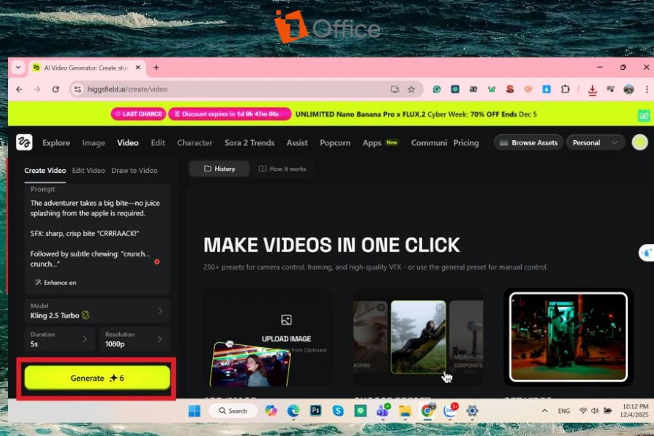
Task: Click the green icon at banner's right end
Action: [644, 115]
